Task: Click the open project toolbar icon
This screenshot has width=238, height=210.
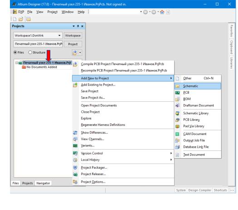Action: click(x=29, y=19)
